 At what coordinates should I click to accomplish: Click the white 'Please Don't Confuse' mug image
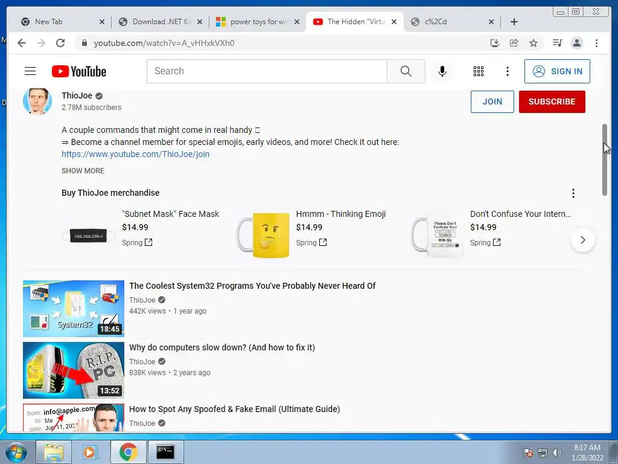[437, 235]
